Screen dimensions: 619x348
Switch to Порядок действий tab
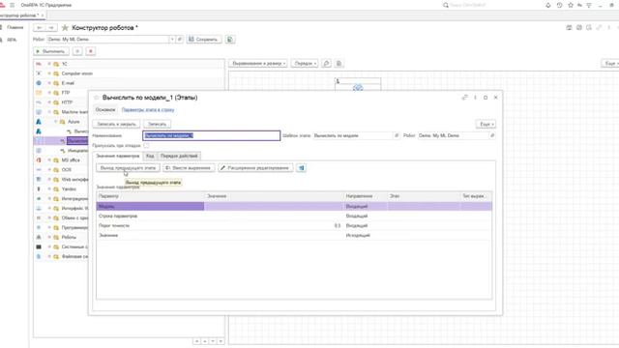coord(179,156)
